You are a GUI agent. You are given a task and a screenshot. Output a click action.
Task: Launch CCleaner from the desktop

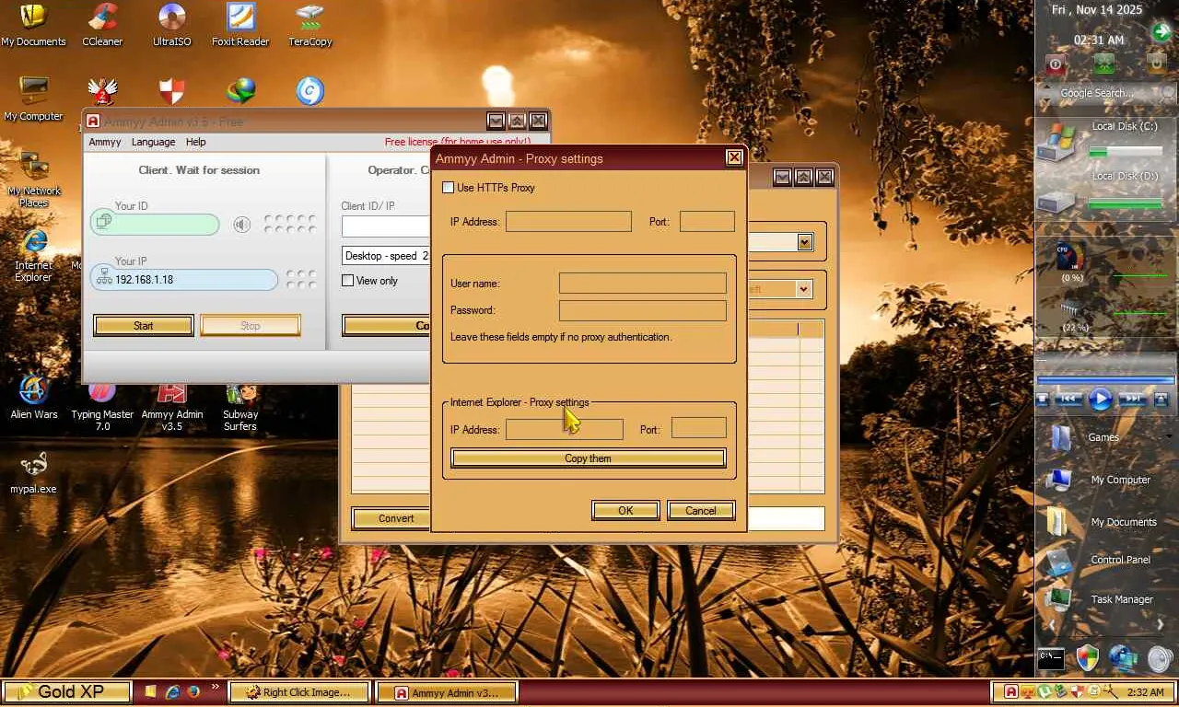coord(102,25)
